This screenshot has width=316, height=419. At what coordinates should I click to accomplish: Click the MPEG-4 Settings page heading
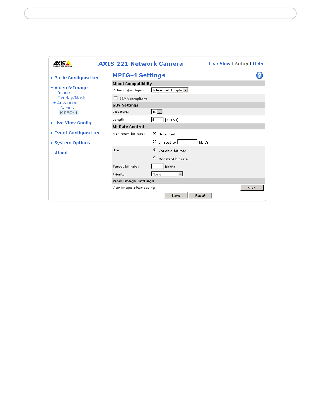coord(139,75)
